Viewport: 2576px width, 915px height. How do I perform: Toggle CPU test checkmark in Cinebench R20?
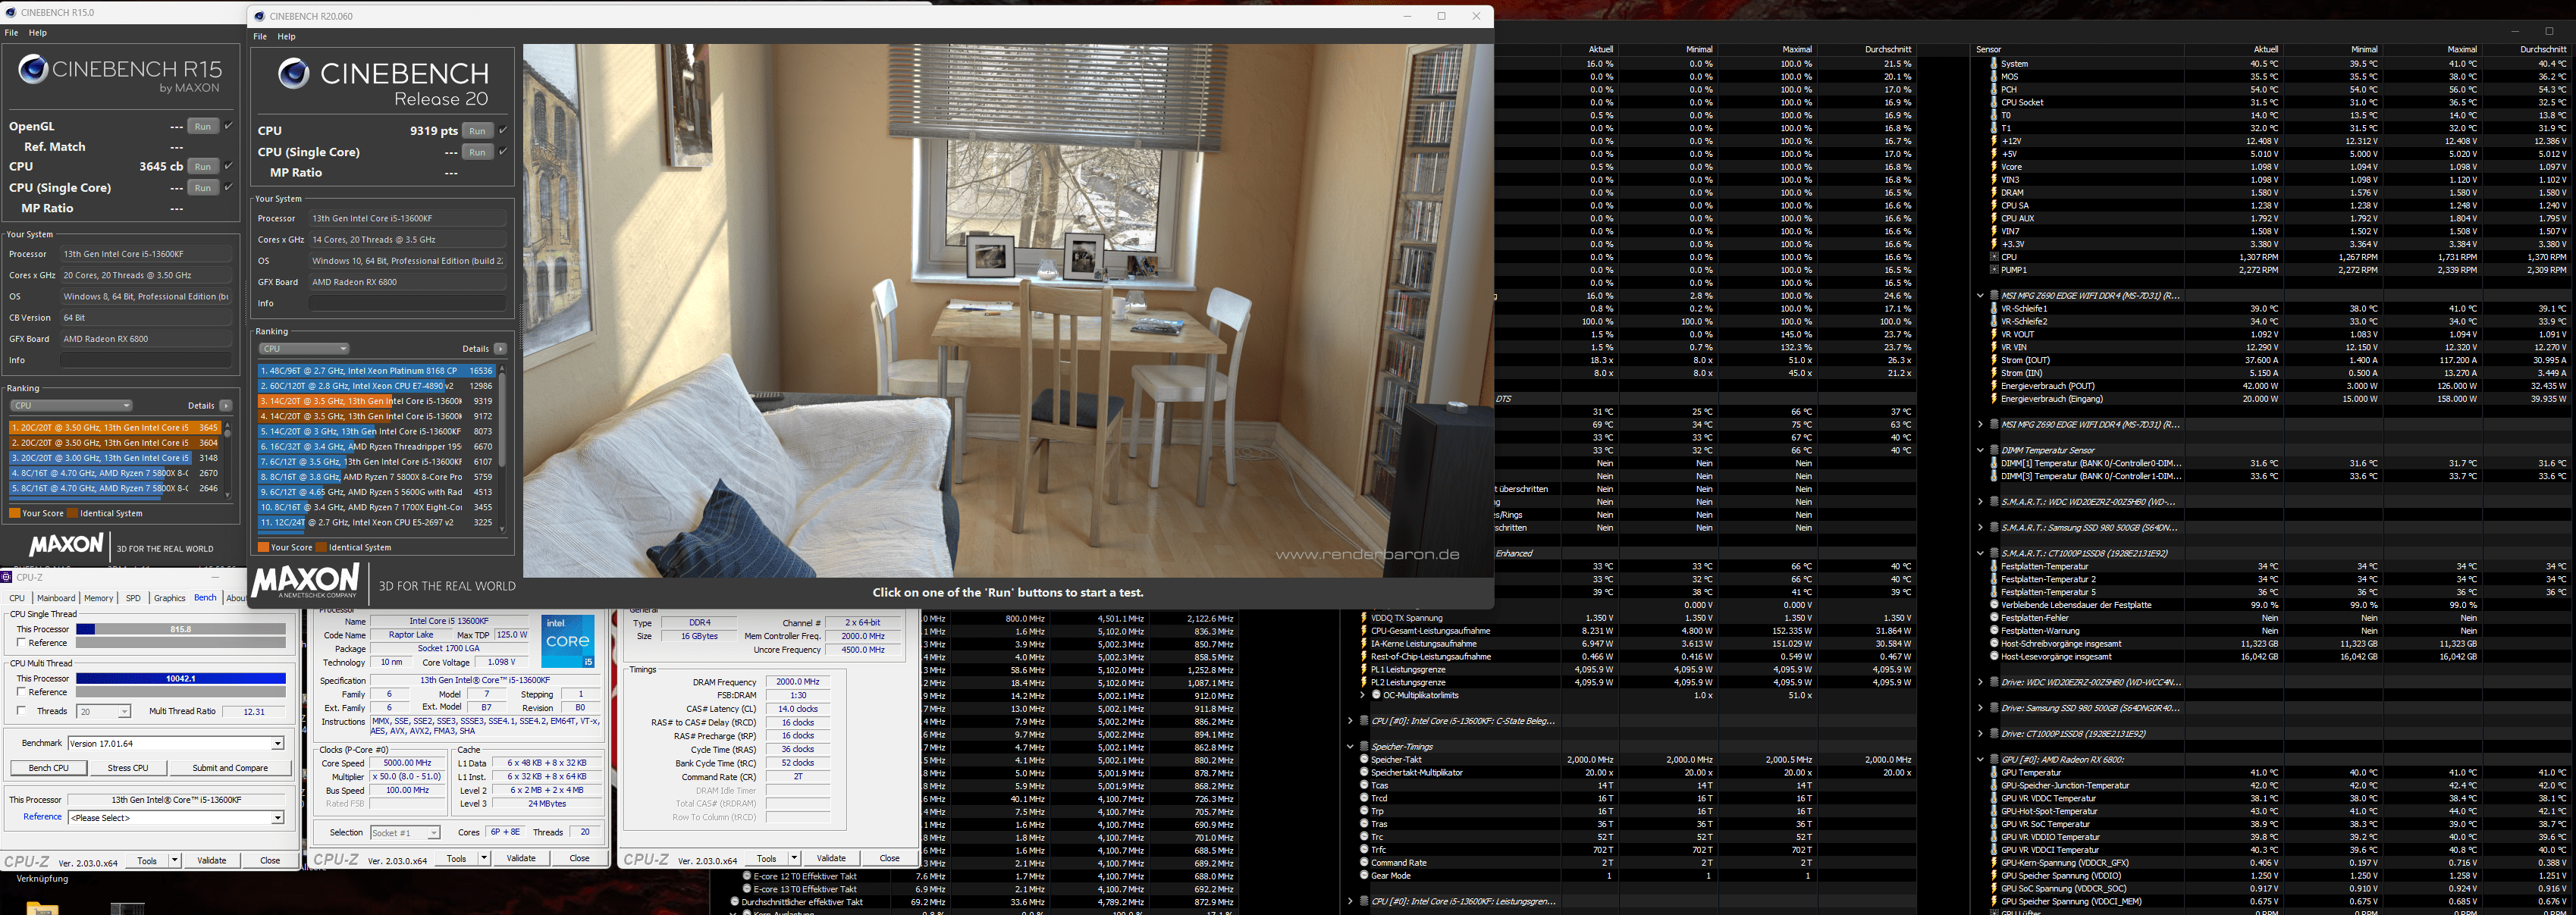pyautogui.click(x=503, y=131)
